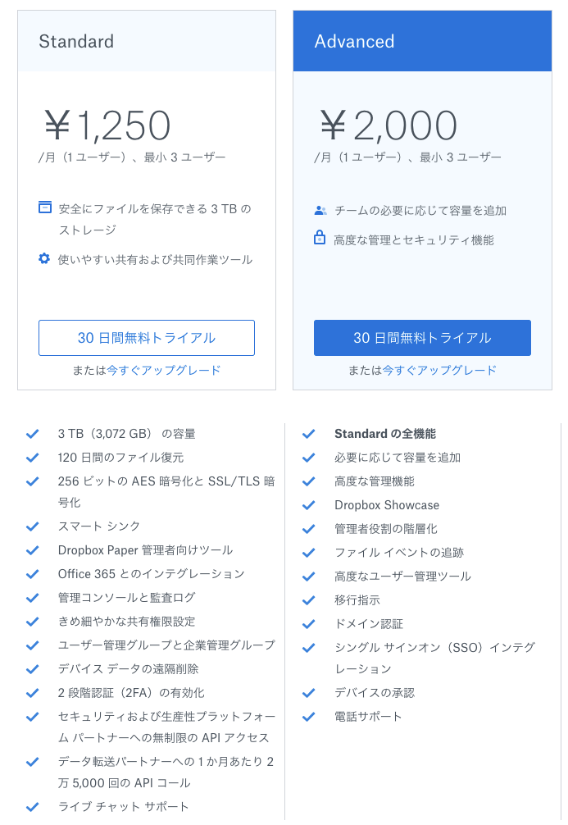Click the team users icon in Advanced plan
Viewport: 568px width, 825px height.
click(x=320, y=211)
